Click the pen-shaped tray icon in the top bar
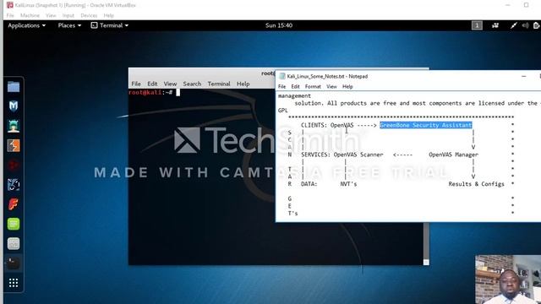This screenshot has height=304, width=541. (514, 25)
